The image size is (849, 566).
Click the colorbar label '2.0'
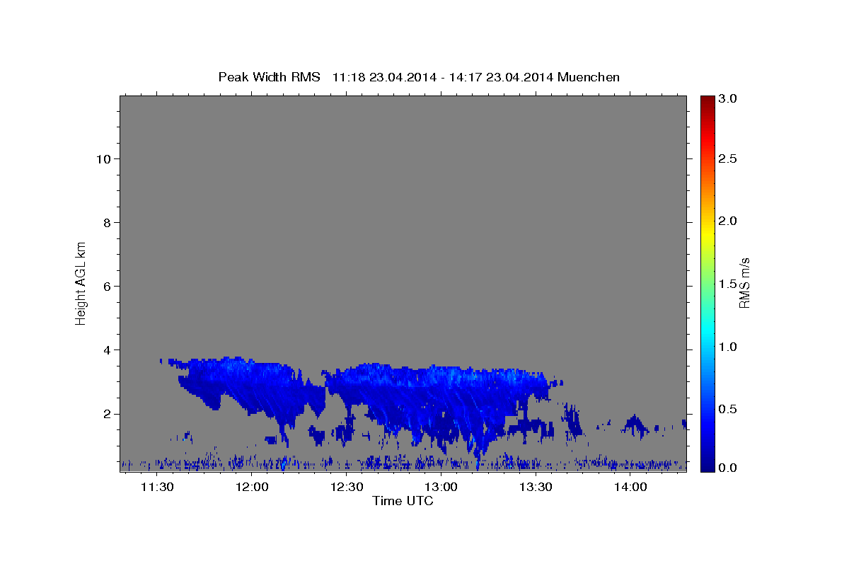[x=727, y=221]
